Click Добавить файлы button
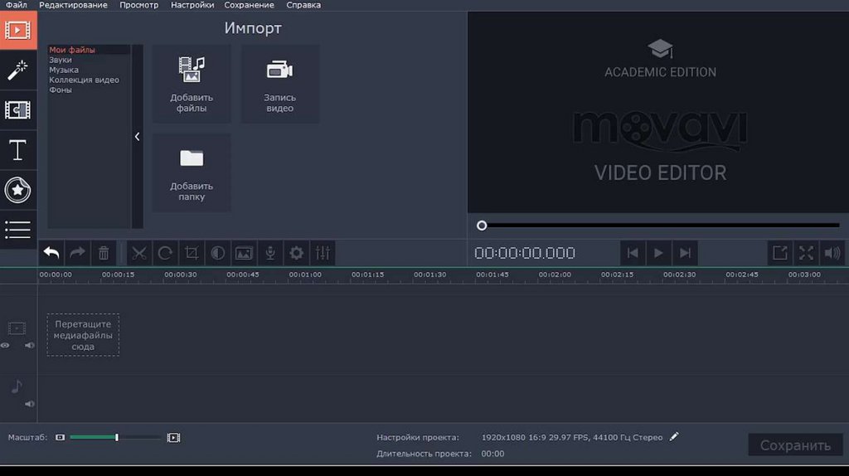Viewport: 849px width, 476px height. coord(192,84)
